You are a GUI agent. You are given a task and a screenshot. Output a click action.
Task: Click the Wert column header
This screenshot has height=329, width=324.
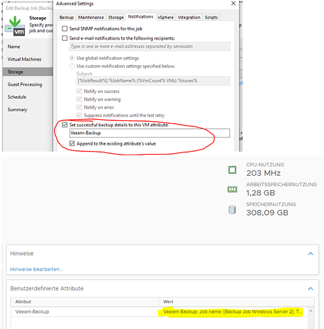pos(237,302)
